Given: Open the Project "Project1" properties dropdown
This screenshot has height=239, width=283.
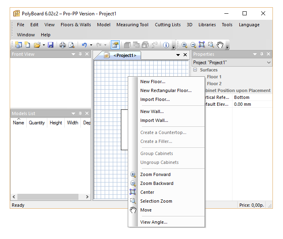Looking at the screenshot, I should (269, 63).
